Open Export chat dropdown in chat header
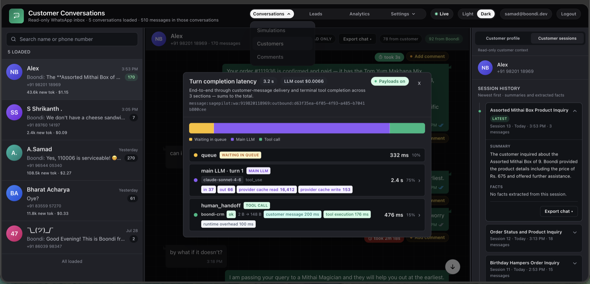590x284 pixels. point(357,39)
